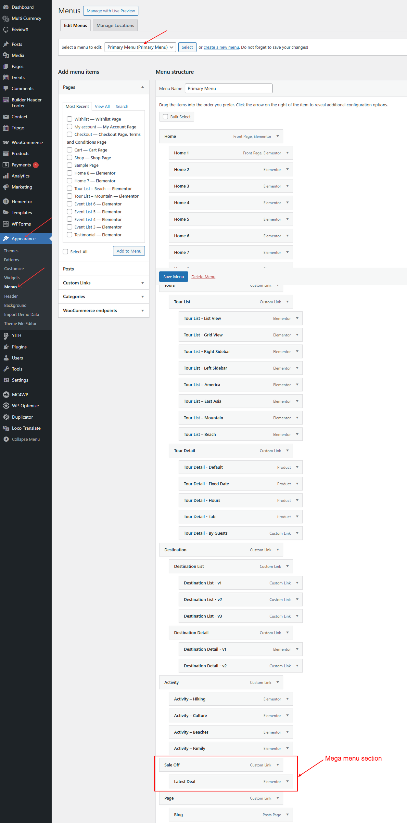This screenshot has height=823, width=407.
Task: Click the Collapse Menu arrow icon
Action: point(6,439)
